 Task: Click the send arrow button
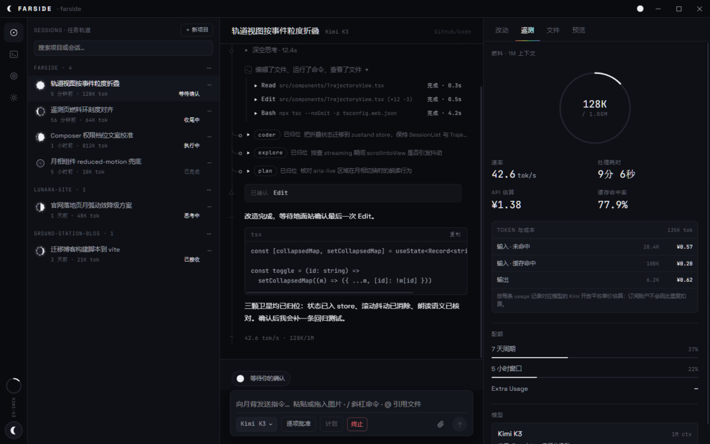[459, 424]
